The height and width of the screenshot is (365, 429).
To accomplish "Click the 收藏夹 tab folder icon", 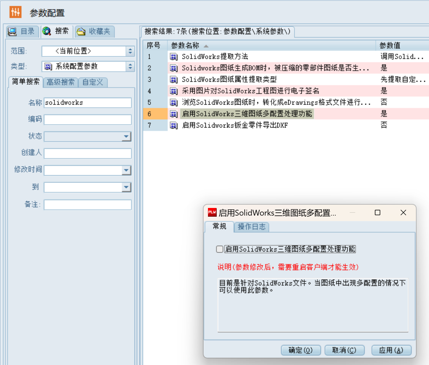I will (x=81, y=32).
